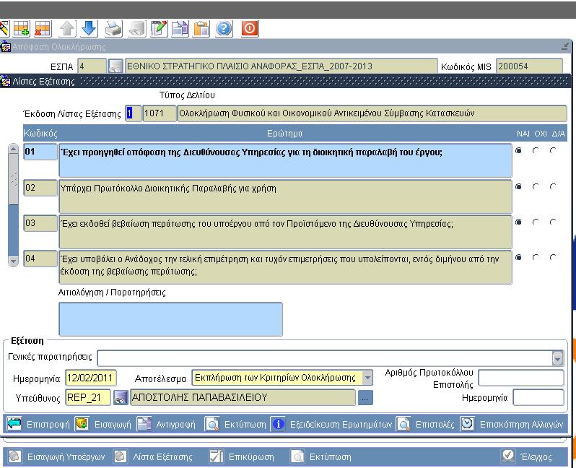The height and width of the screenshot is (468, 576).
Task: Click the questions list scroll down arrow
Action: 13,261
